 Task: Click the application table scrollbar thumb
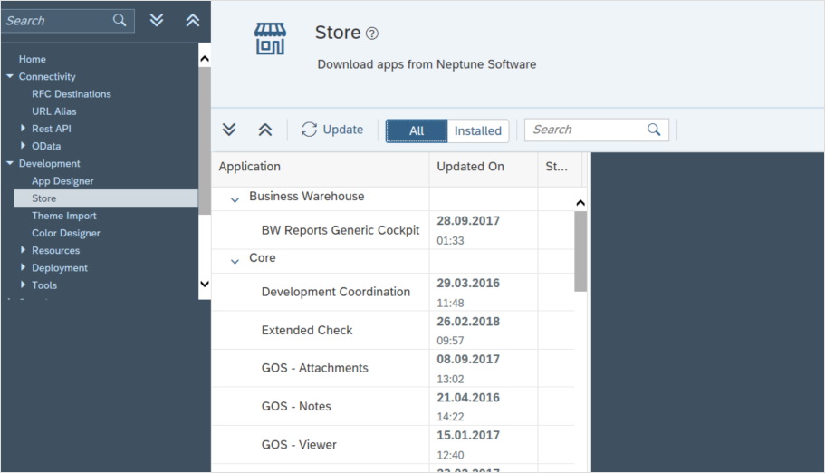tap(580, 251)
